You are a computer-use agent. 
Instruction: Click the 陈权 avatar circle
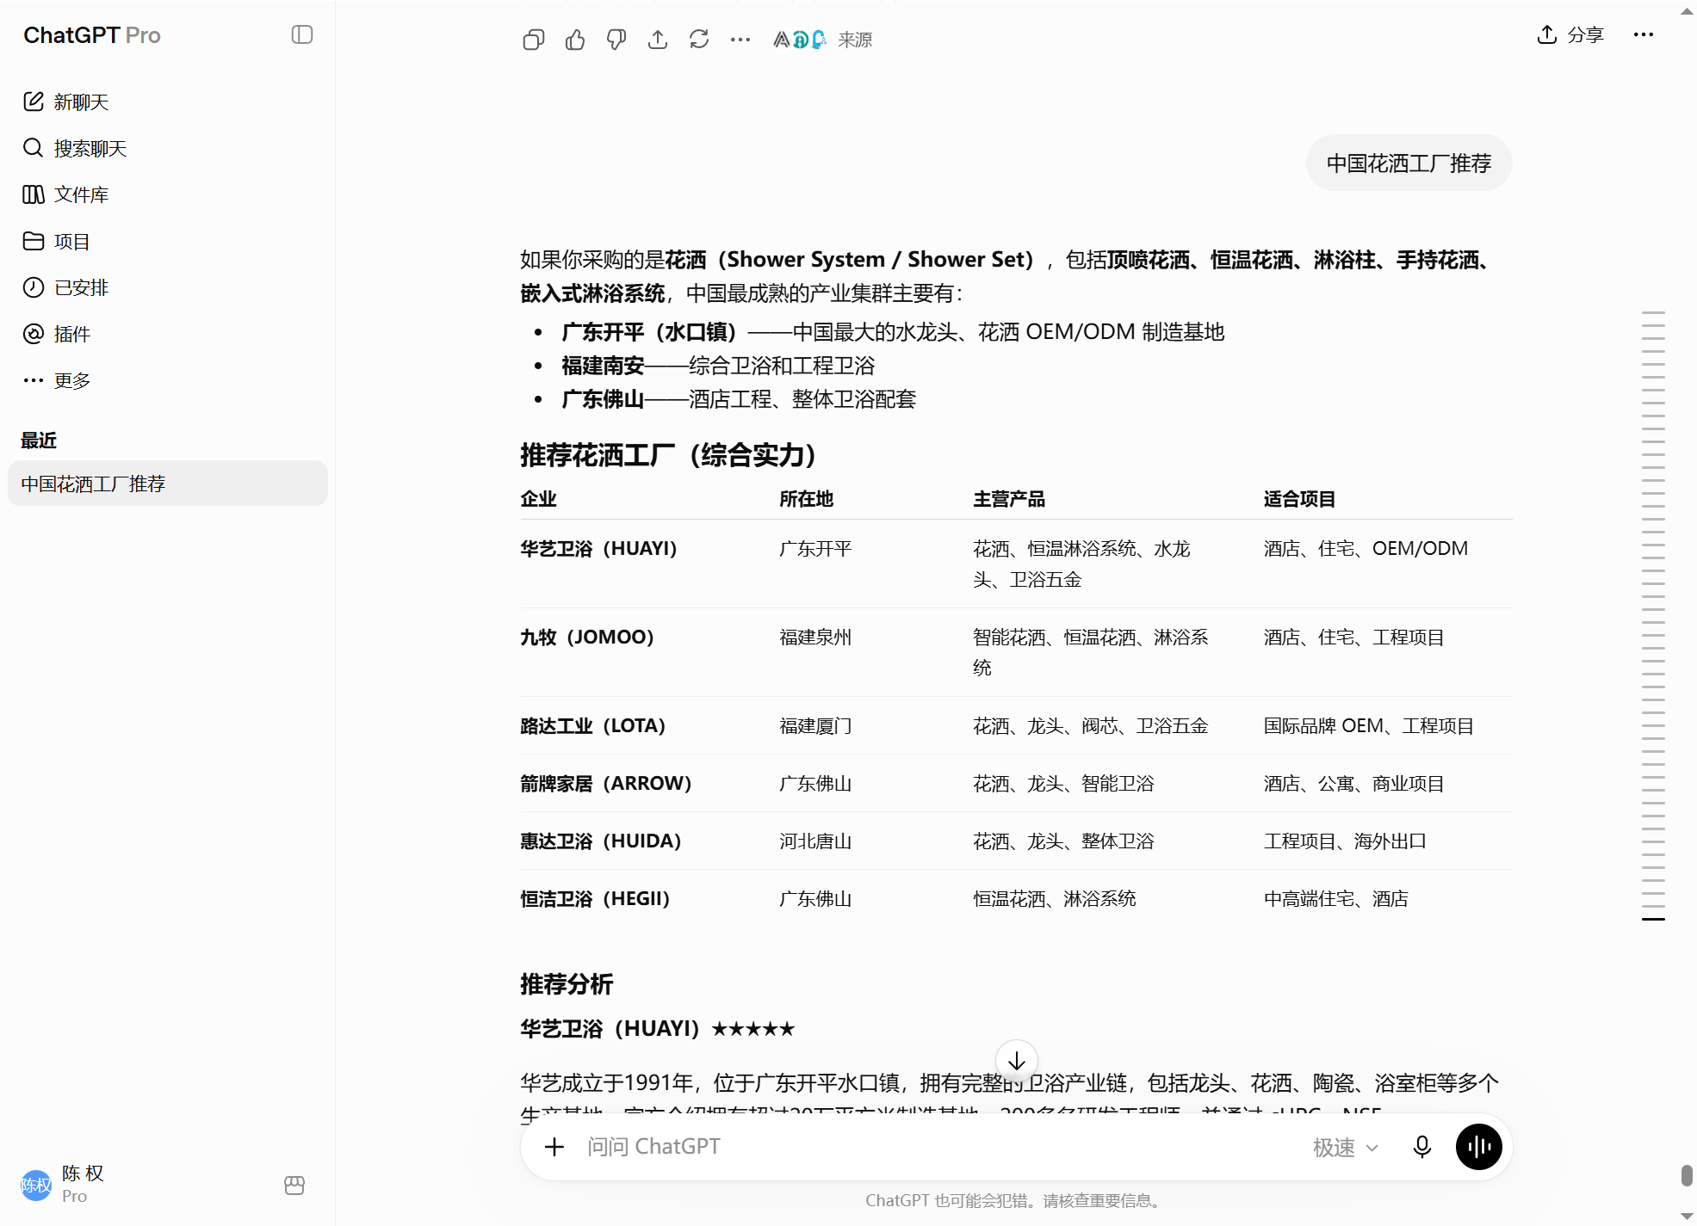click(36, 1186)
